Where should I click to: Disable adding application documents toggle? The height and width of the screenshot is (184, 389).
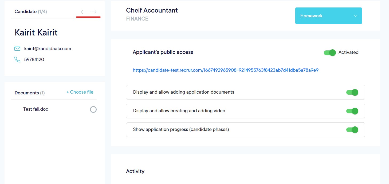[x=352, y=93]
